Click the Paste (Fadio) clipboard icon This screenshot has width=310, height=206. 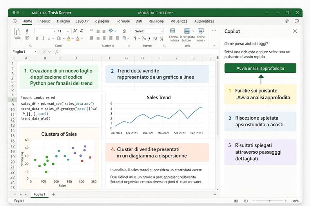pos(17,32)
